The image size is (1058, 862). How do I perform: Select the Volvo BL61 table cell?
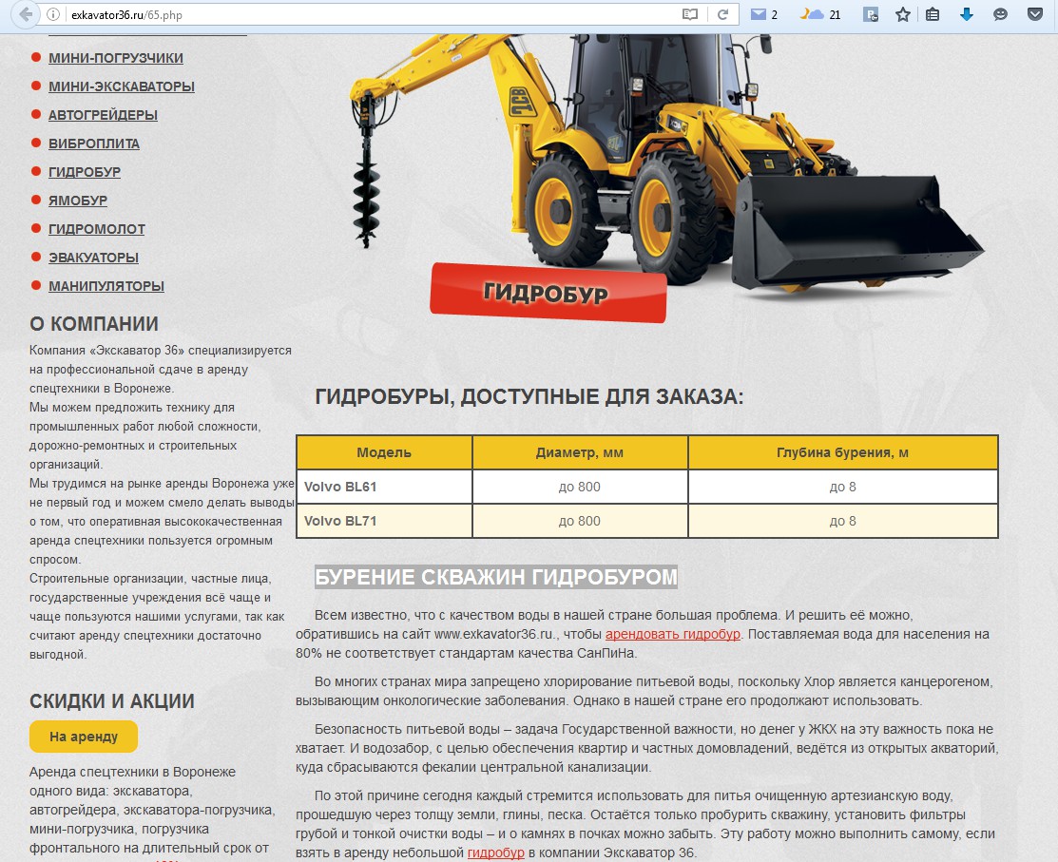click(384, 487)
